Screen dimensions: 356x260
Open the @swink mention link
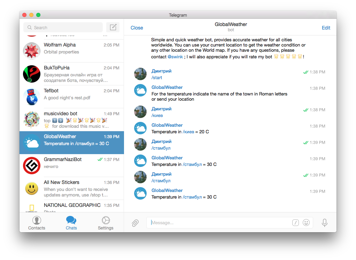pyautogui.click(x=175, y=57)
